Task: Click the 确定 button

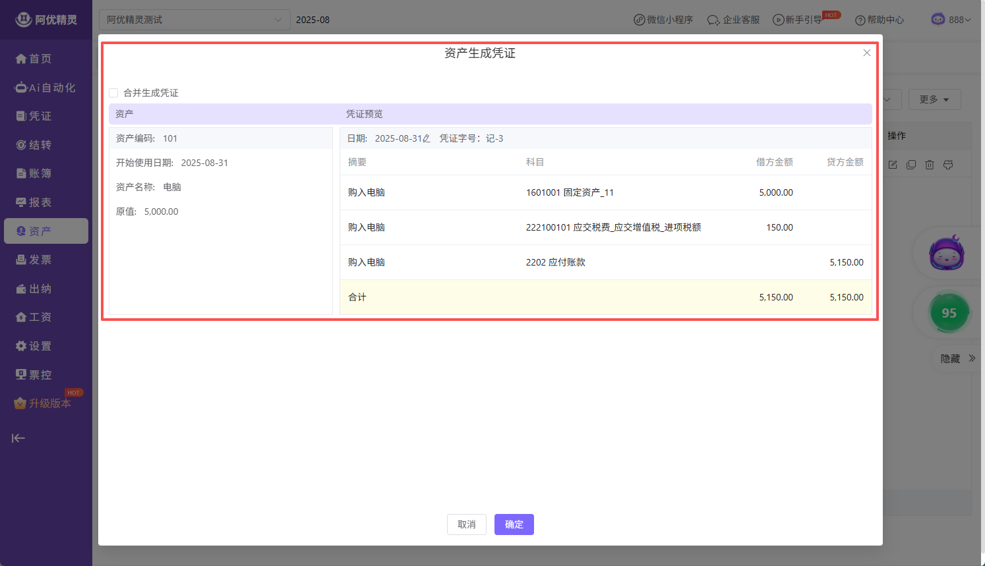Action: [x=514, y=524]
